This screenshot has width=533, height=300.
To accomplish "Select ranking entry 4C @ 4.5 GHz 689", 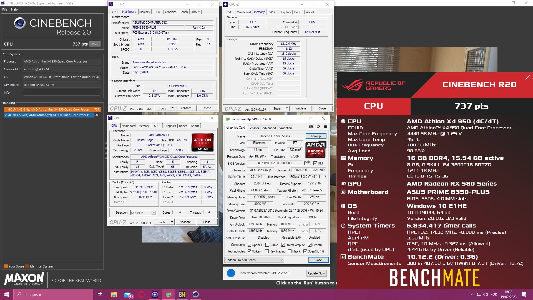I will click(52, 115).
